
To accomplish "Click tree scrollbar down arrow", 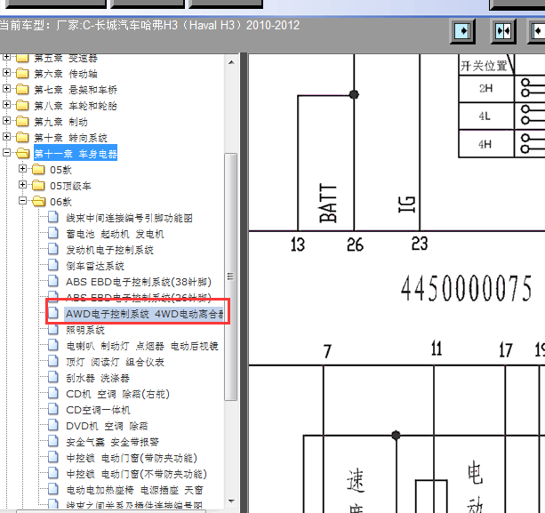I will tap(231, 501).
